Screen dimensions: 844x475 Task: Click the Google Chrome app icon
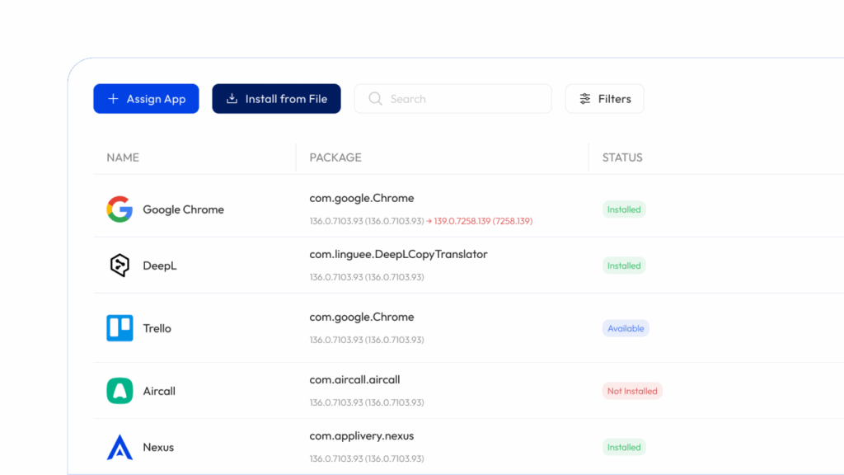coord(120,209)
